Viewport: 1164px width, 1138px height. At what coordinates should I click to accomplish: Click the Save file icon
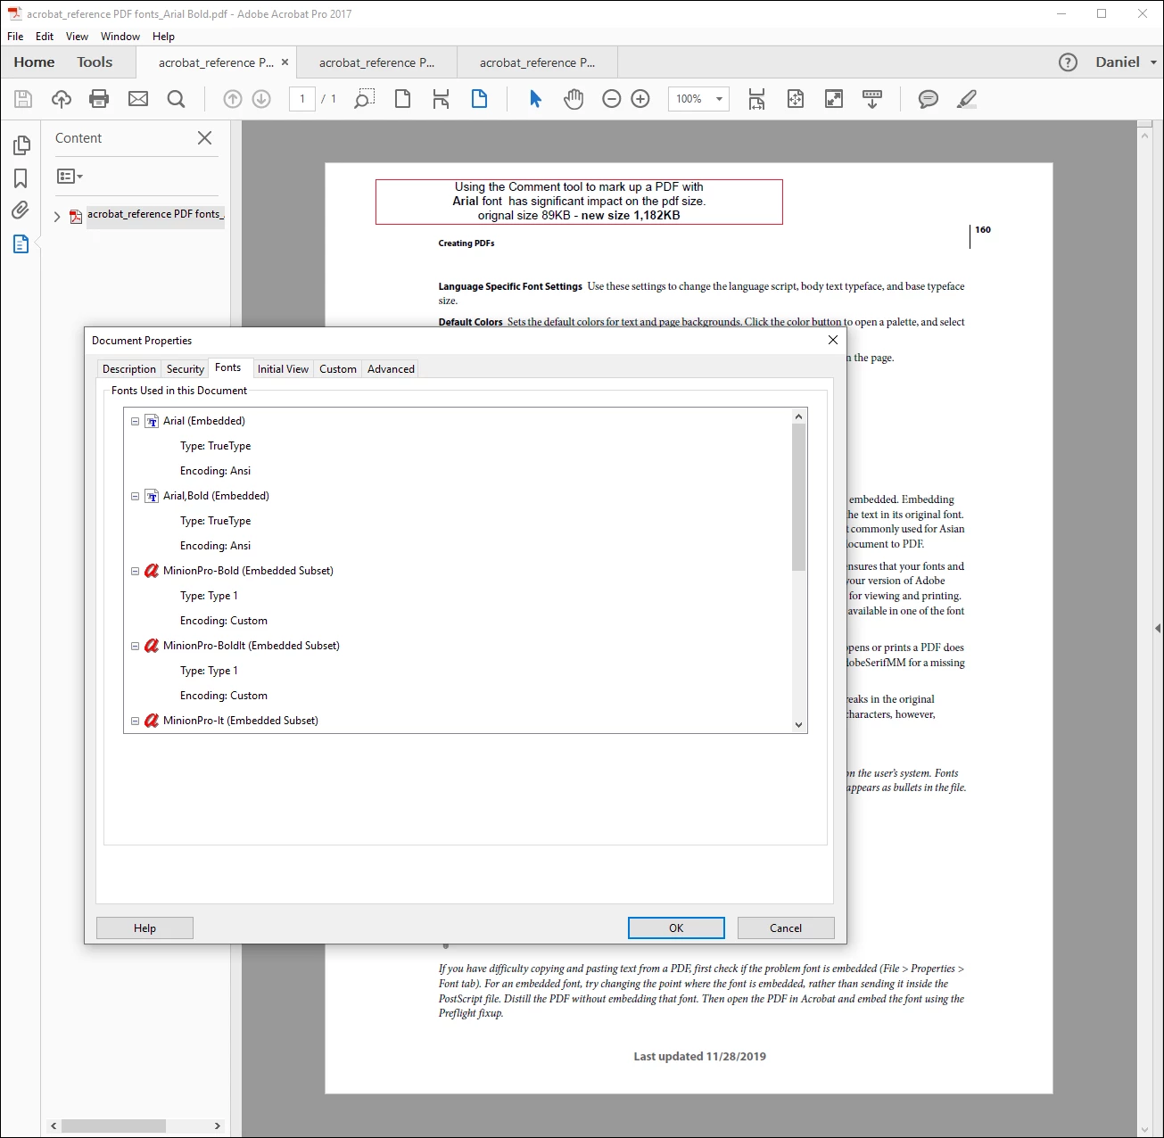coord(23,99)
